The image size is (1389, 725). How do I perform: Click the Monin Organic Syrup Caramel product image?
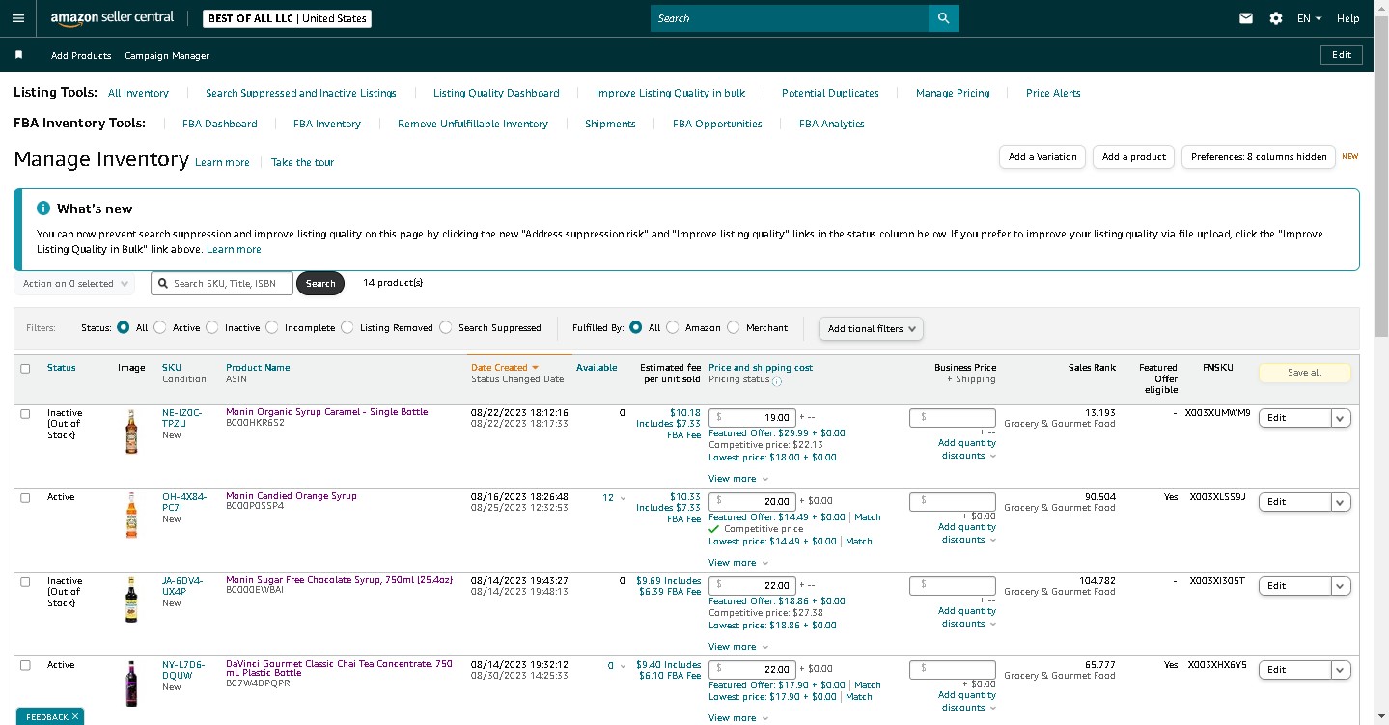(x=131, y=432)
